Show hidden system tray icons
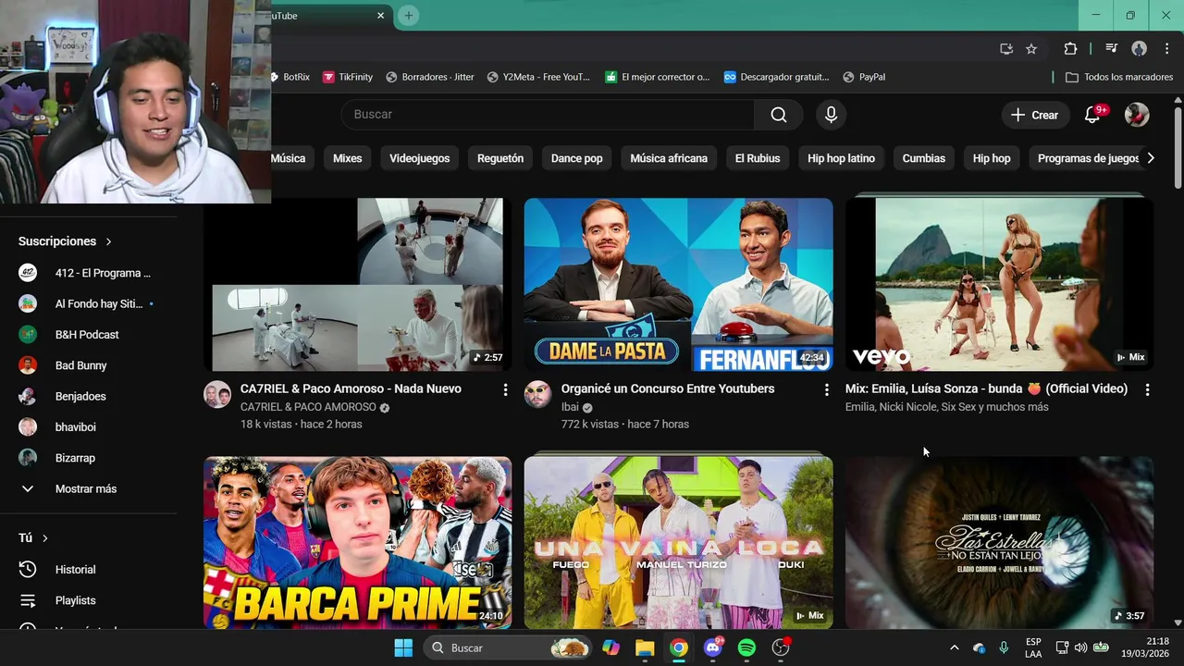This screenshot has width=1184, height=666. [954, 648]
